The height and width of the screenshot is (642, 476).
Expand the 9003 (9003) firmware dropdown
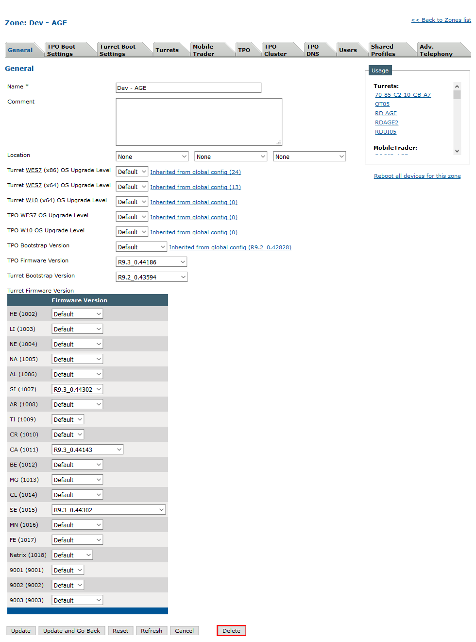pos(78,600)
